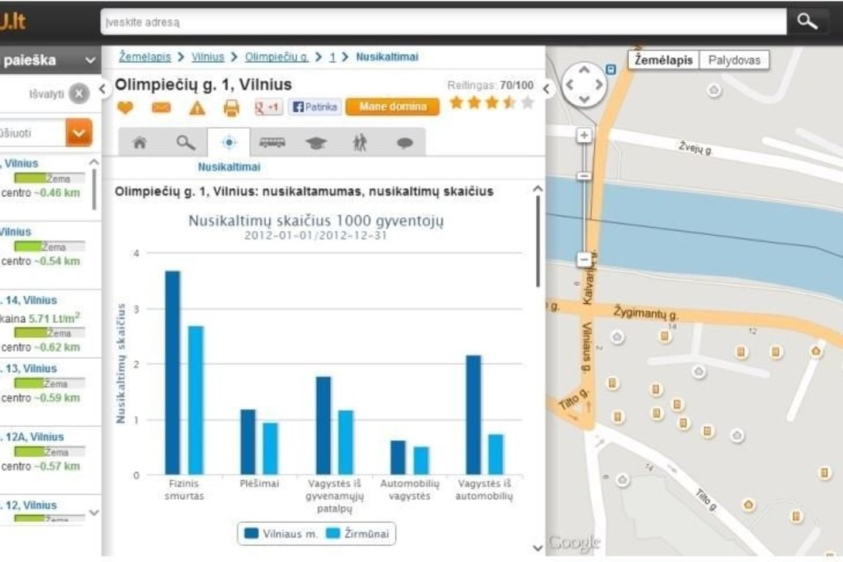Open the comments speech bubble tab
Screen dimensions: 843x562
coord(405,142)
